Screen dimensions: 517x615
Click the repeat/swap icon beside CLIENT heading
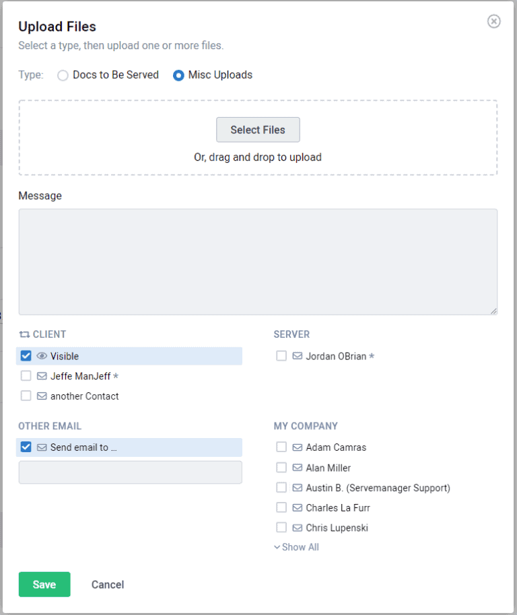tap(24, 334)
